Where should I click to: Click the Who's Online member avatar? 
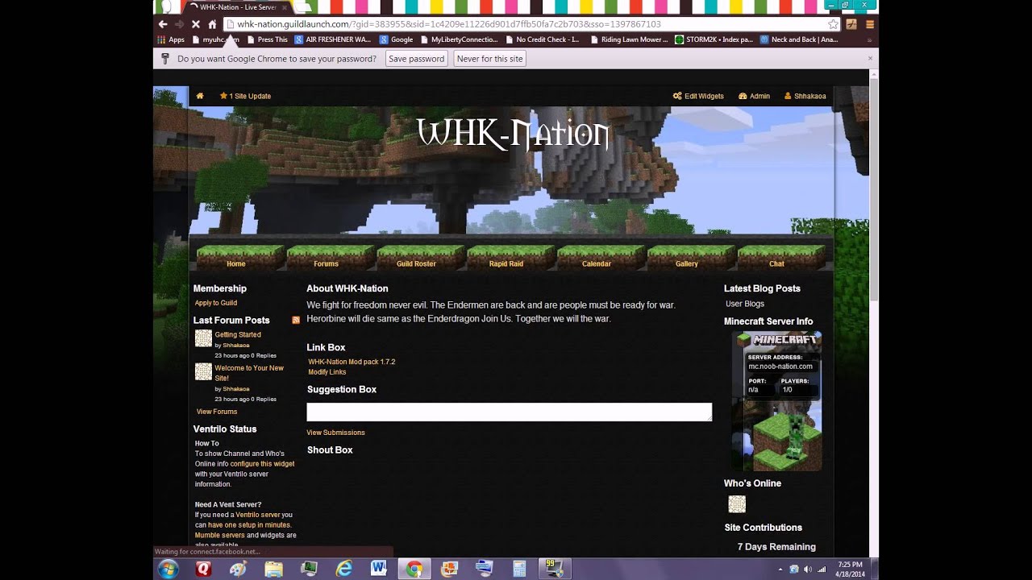click(x=737, y=504)
